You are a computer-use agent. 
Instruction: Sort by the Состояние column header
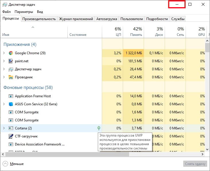(85, 32)
